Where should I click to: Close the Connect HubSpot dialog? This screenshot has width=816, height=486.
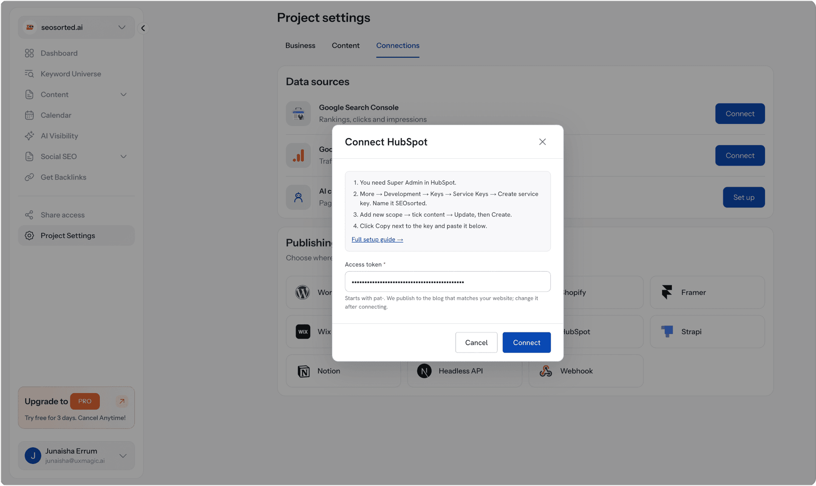click(x=542, y=142)
